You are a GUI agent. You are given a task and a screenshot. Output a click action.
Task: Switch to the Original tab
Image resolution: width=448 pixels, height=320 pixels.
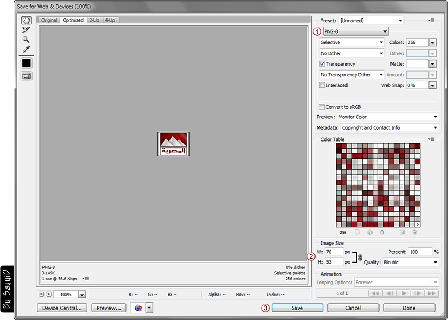pyautogui.click(x=49, y=20)
